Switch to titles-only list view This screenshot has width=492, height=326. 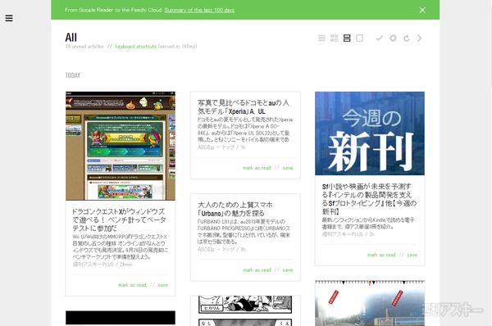(321, 38)
